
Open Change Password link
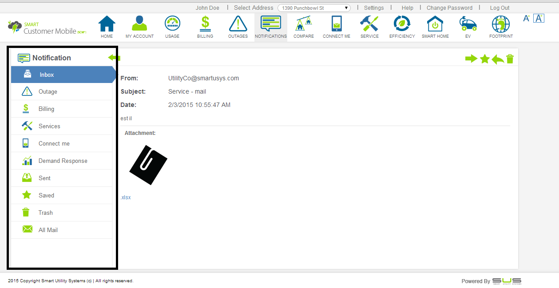pos(449,8)
